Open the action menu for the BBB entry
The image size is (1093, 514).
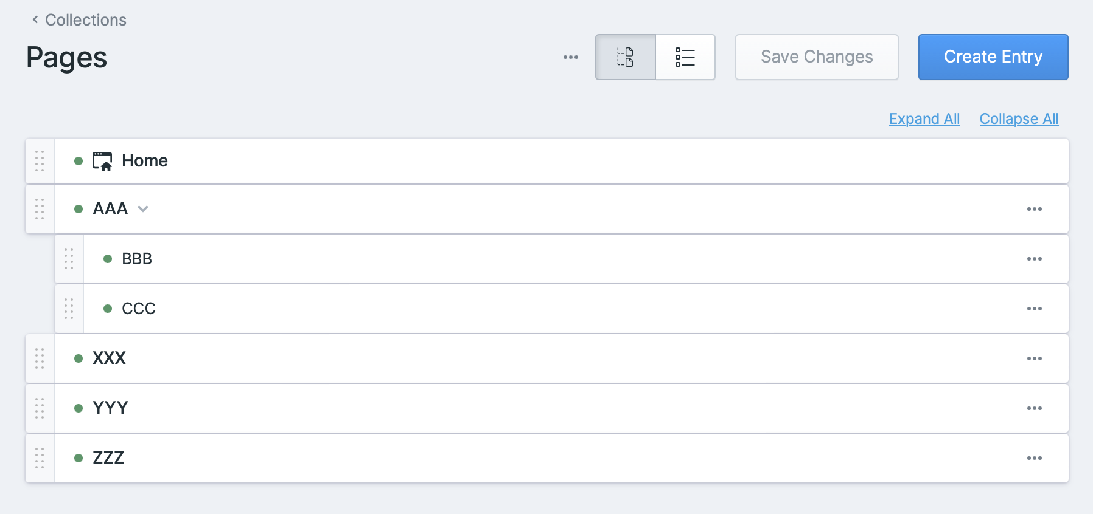(1035, 258)
